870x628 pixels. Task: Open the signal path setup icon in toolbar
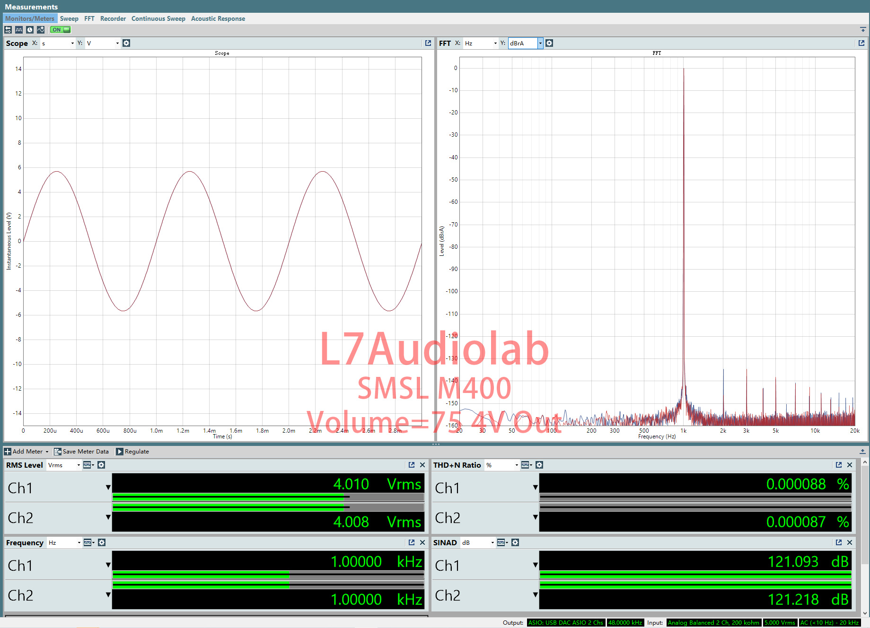tap(8, 30)
